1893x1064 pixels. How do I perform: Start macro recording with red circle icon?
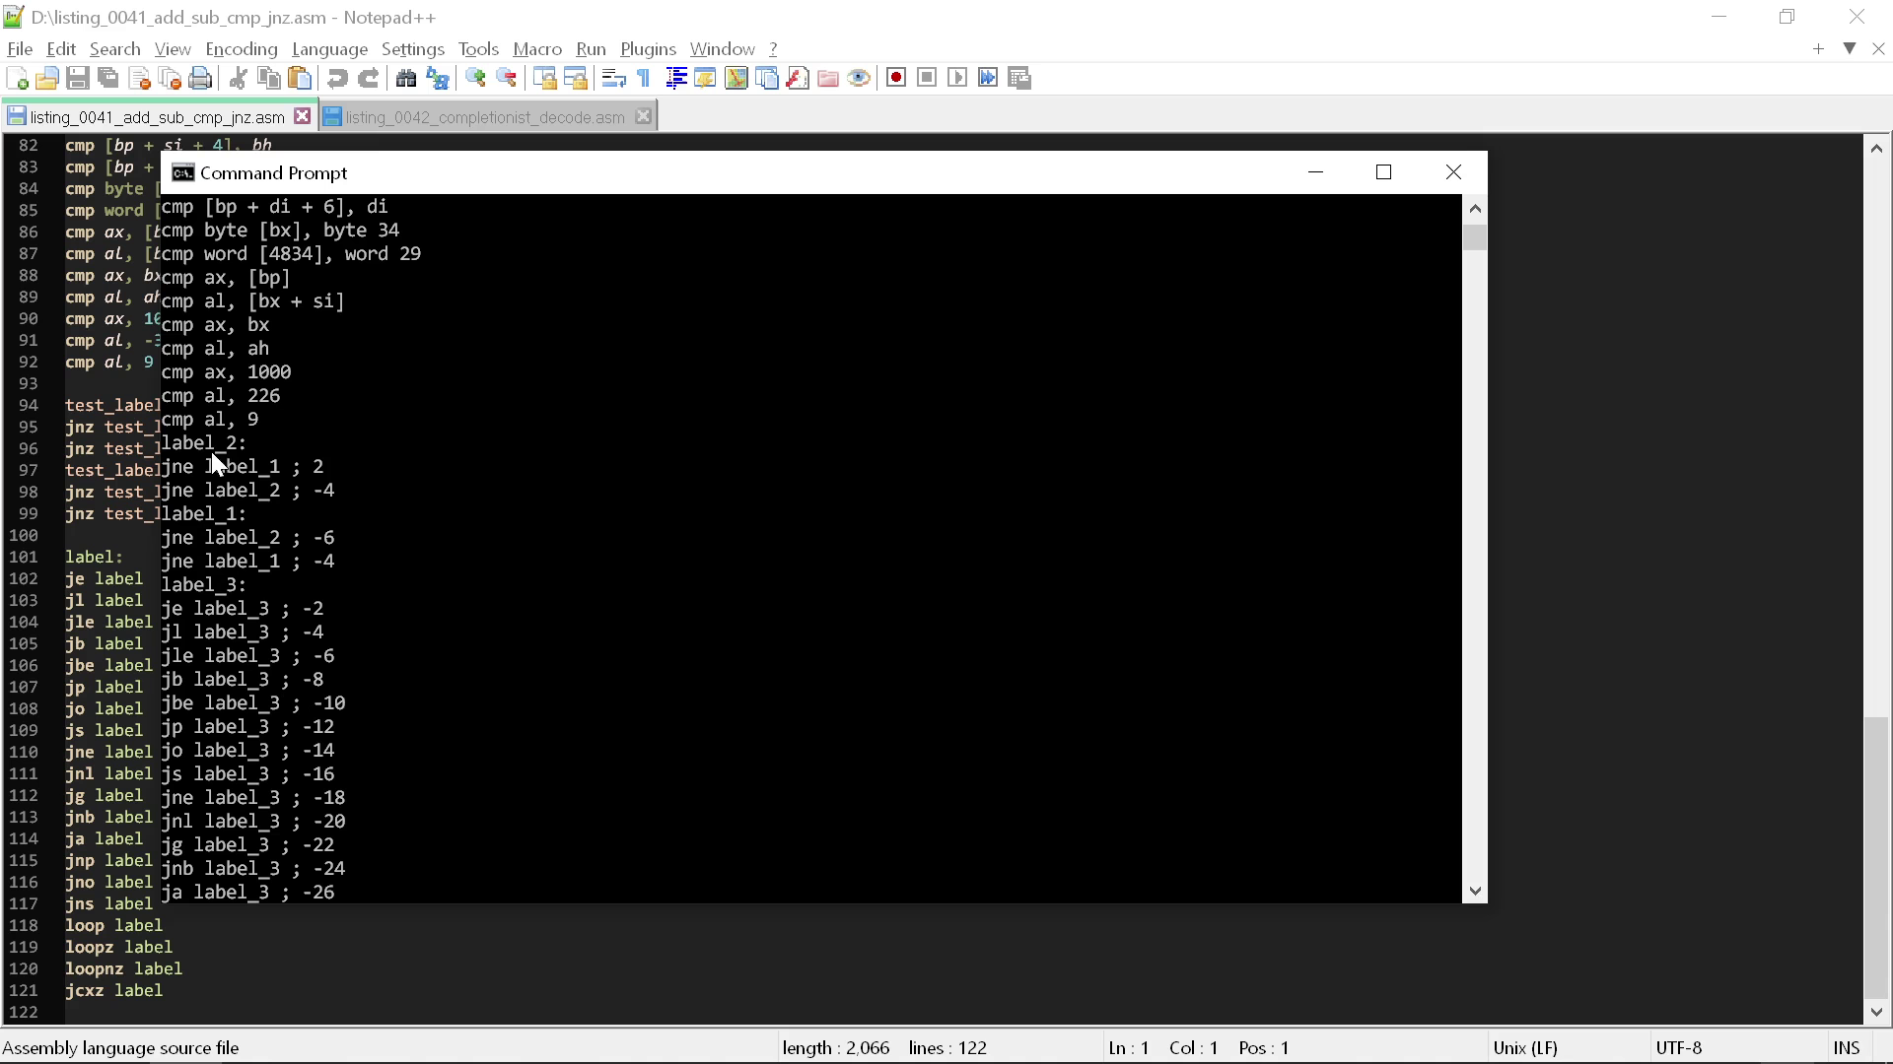895,78
